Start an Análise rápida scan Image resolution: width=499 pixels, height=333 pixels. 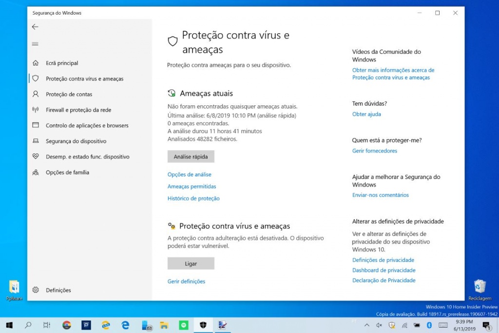point(191,156)
